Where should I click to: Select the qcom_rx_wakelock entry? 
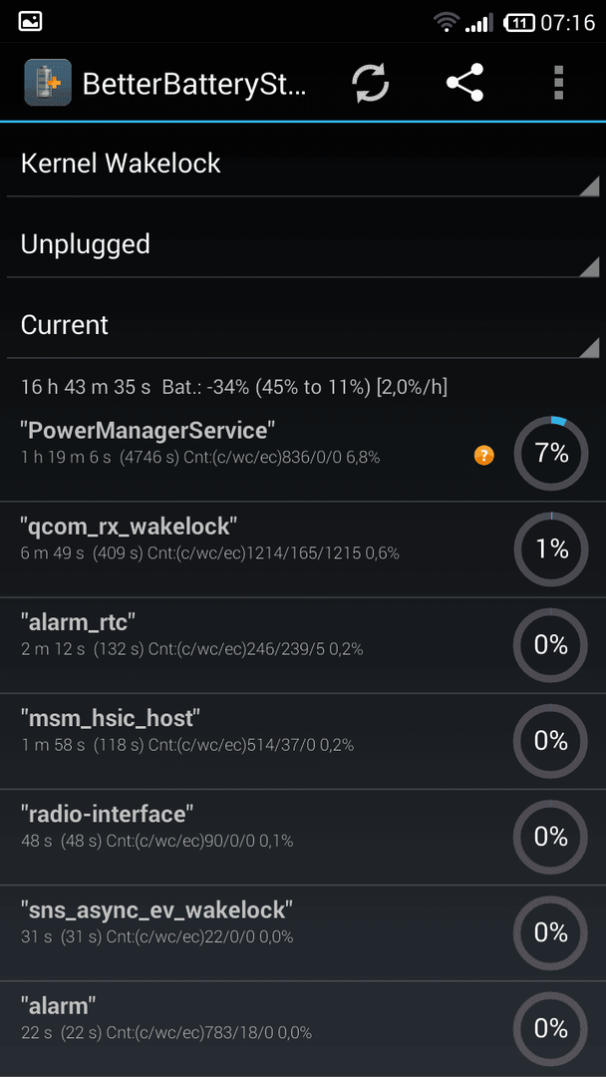coord(303,549)
